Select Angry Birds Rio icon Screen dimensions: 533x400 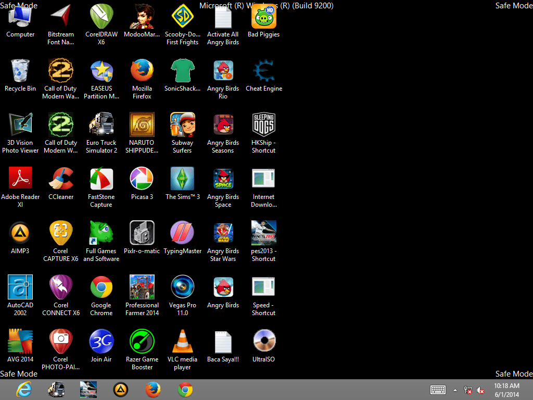pos(223,70)
